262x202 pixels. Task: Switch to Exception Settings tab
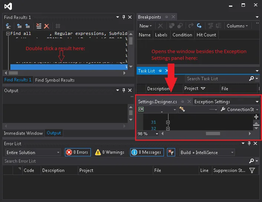[x=212, y=102]
